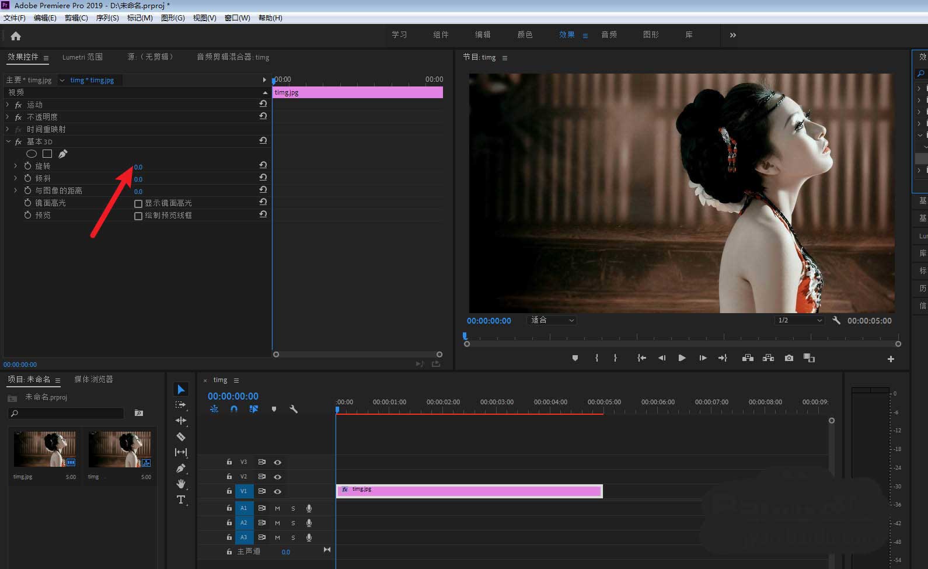Enable the 显示镜面高光 checkbox
Screen dimensions: 928x569
[138, 203]
